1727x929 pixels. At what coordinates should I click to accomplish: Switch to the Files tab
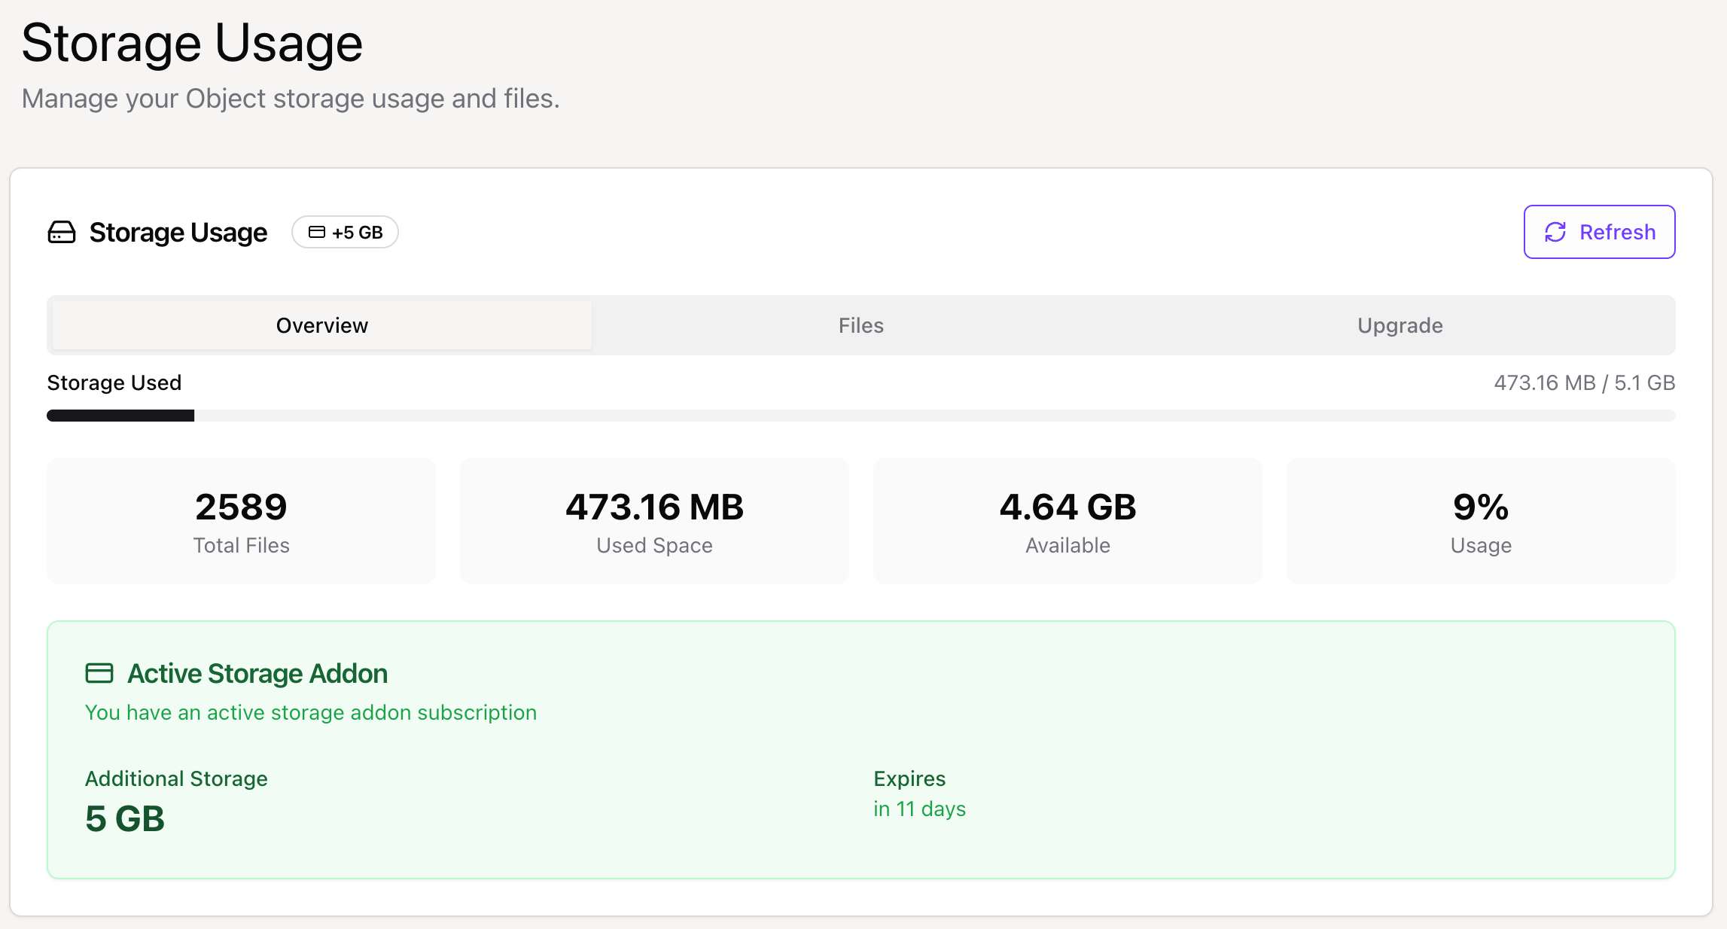click(x=860, y=325)
